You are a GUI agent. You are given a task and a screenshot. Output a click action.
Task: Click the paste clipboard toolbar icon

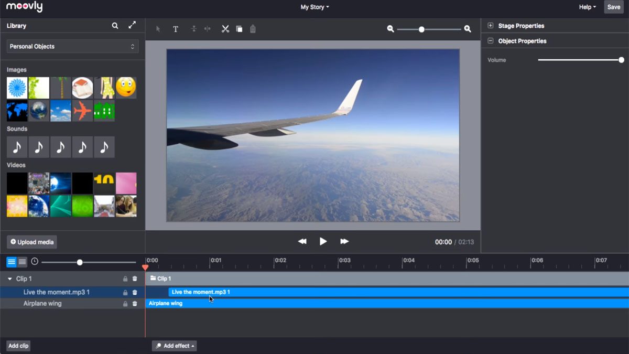pyautogui.click(x=253, y=29)
